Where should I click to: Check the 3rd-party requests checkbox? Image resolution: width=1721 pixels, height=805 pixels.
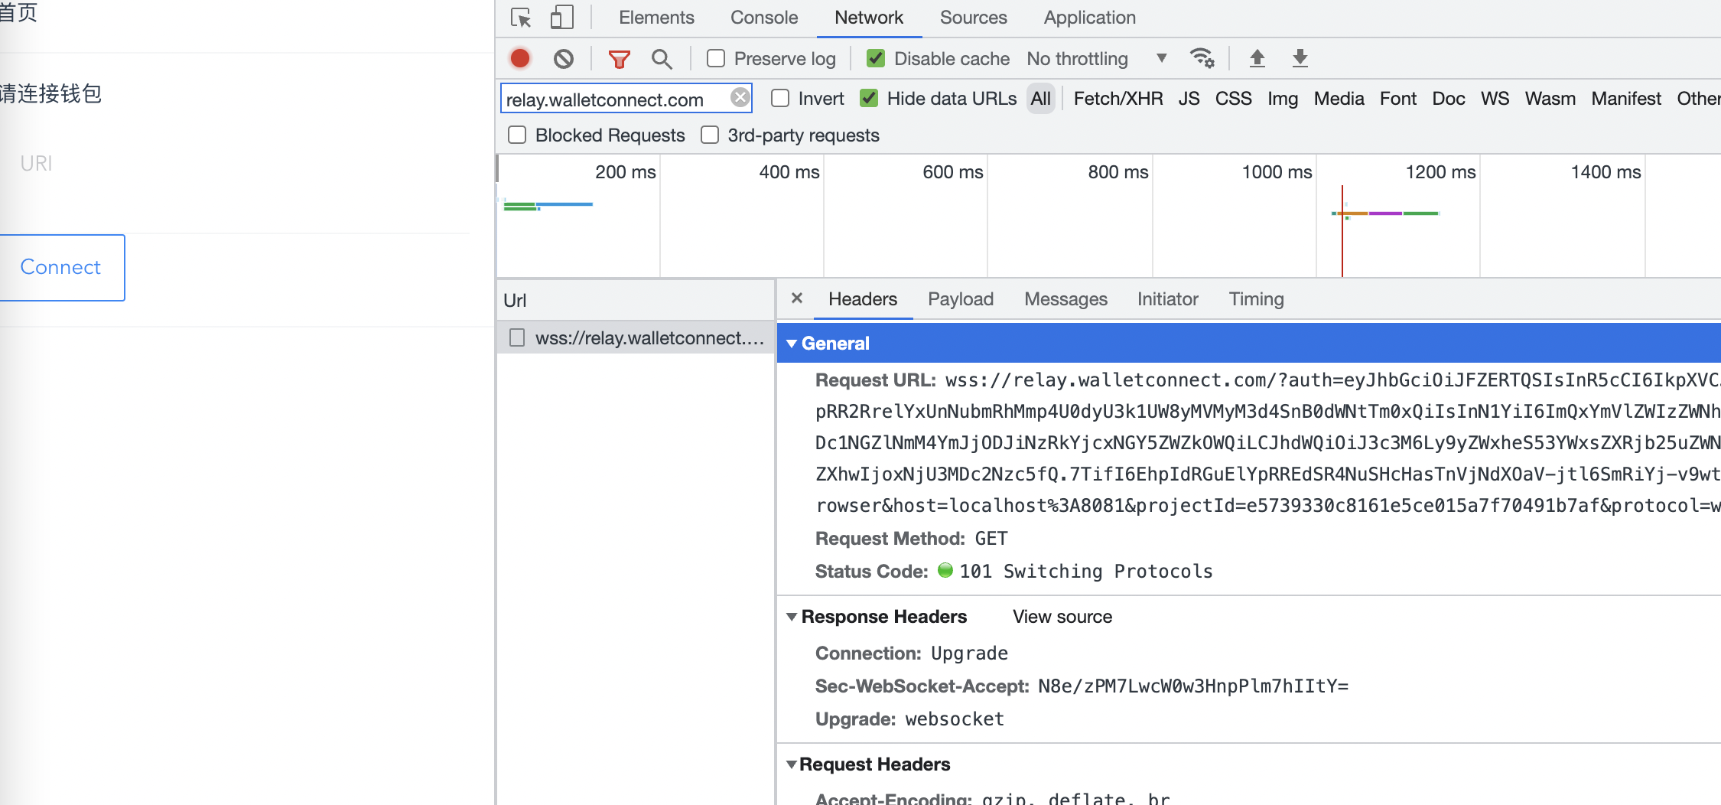(x=710, y=135)
